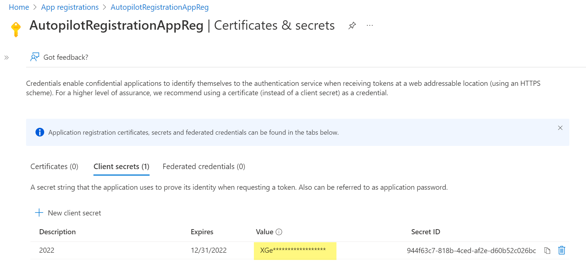Select the 2022 description cell
Image resolution: width=586 pixels, height=269 pixels.
[x=47, y=250]
